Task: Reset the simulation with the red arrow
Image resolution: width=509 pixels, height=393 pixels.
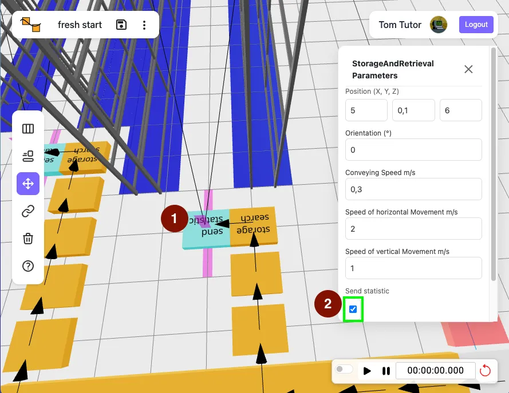Action: (485, 371)
